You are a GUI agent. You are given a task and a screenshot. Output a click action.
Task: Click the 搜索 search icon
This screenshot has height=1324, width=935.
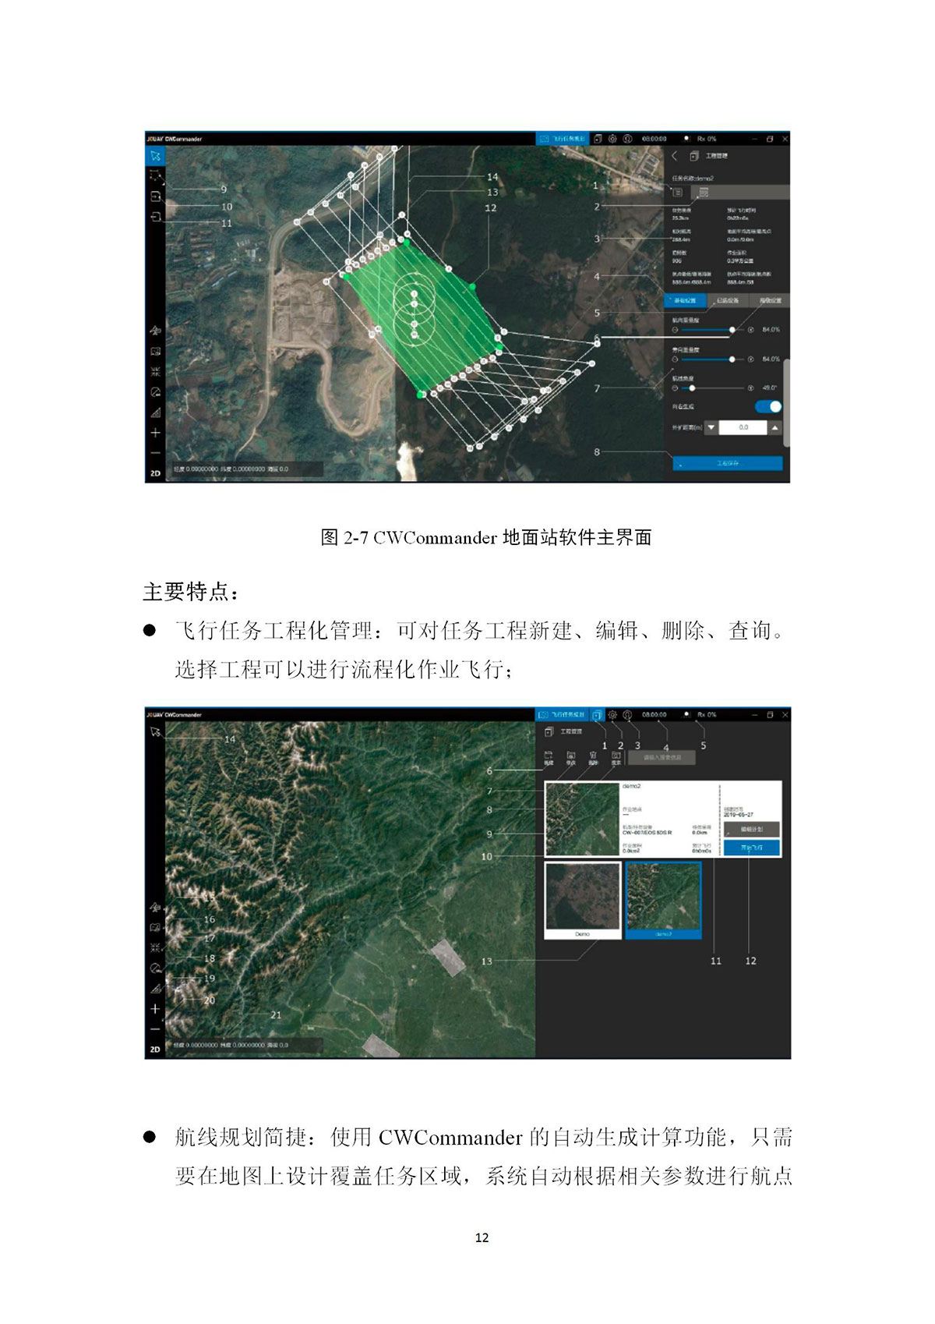click(x=616, y=758)
